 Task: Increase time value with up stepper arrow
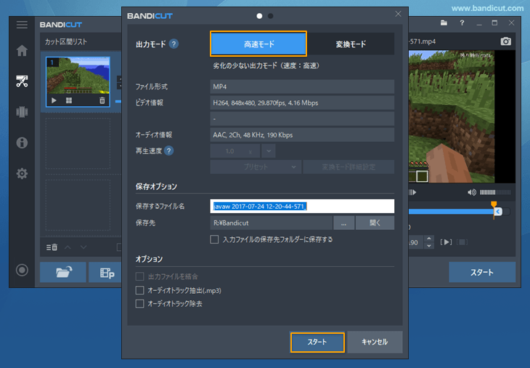pyautogui.click(x=429, y=239)
